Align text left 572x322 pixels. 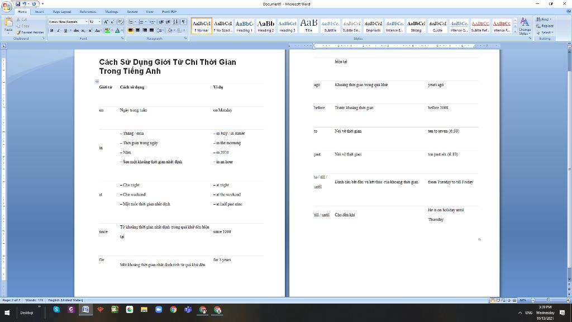(131, 31)
